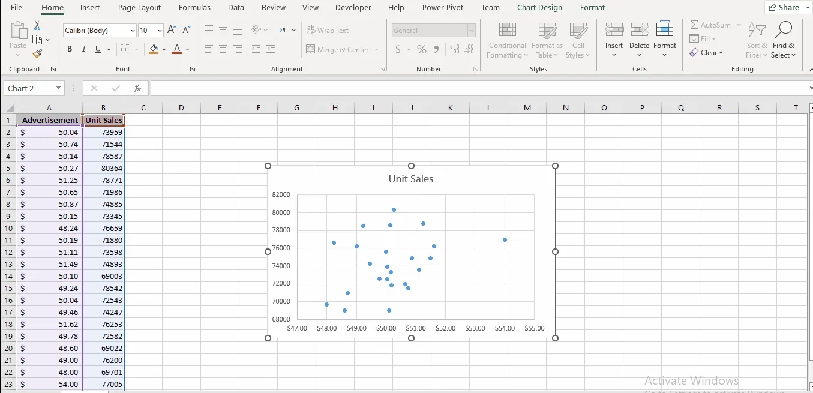
Task: Align text right
Action: click(238, 49)
